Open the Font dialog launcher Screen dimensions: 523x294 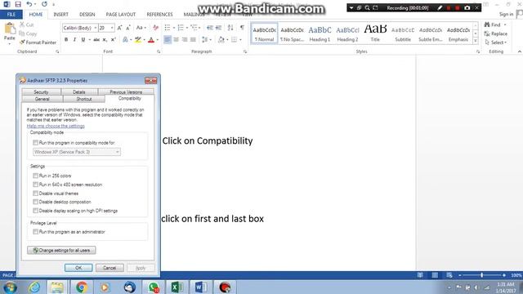pyautogui.click(x=159, y=51)
